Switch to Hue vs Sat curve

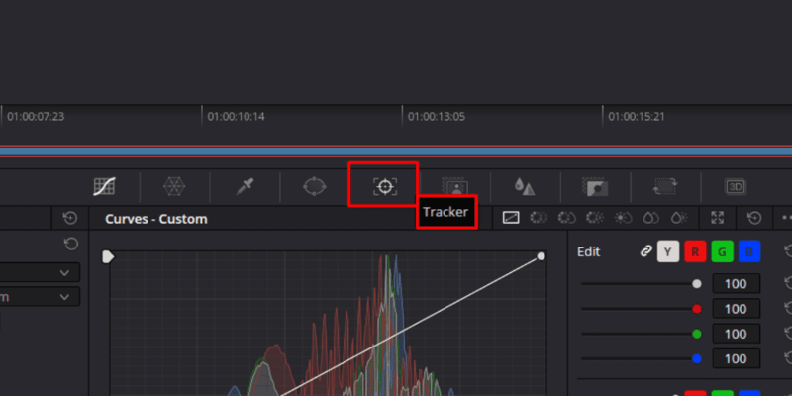coord(566,218)
